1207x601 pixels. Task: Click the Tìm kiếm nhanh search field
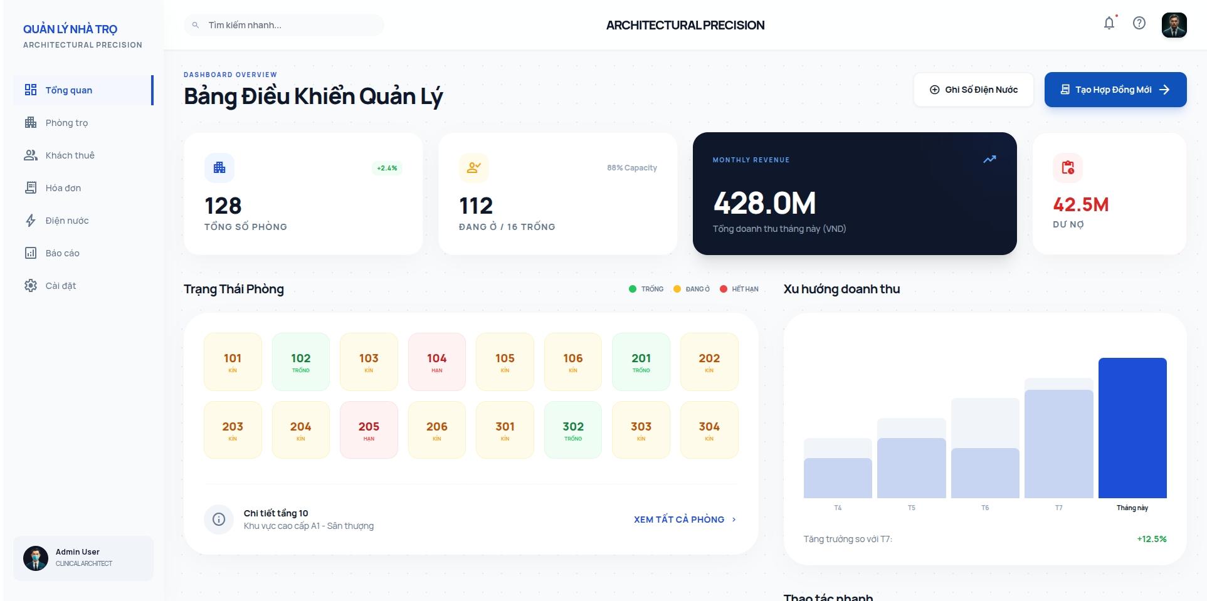pos(284,25)
